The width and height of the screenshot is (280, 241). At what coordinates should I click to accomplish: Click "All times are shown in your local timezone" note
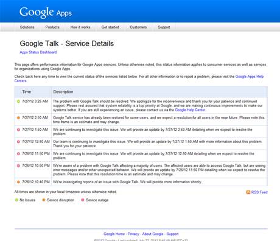(66, 192)
